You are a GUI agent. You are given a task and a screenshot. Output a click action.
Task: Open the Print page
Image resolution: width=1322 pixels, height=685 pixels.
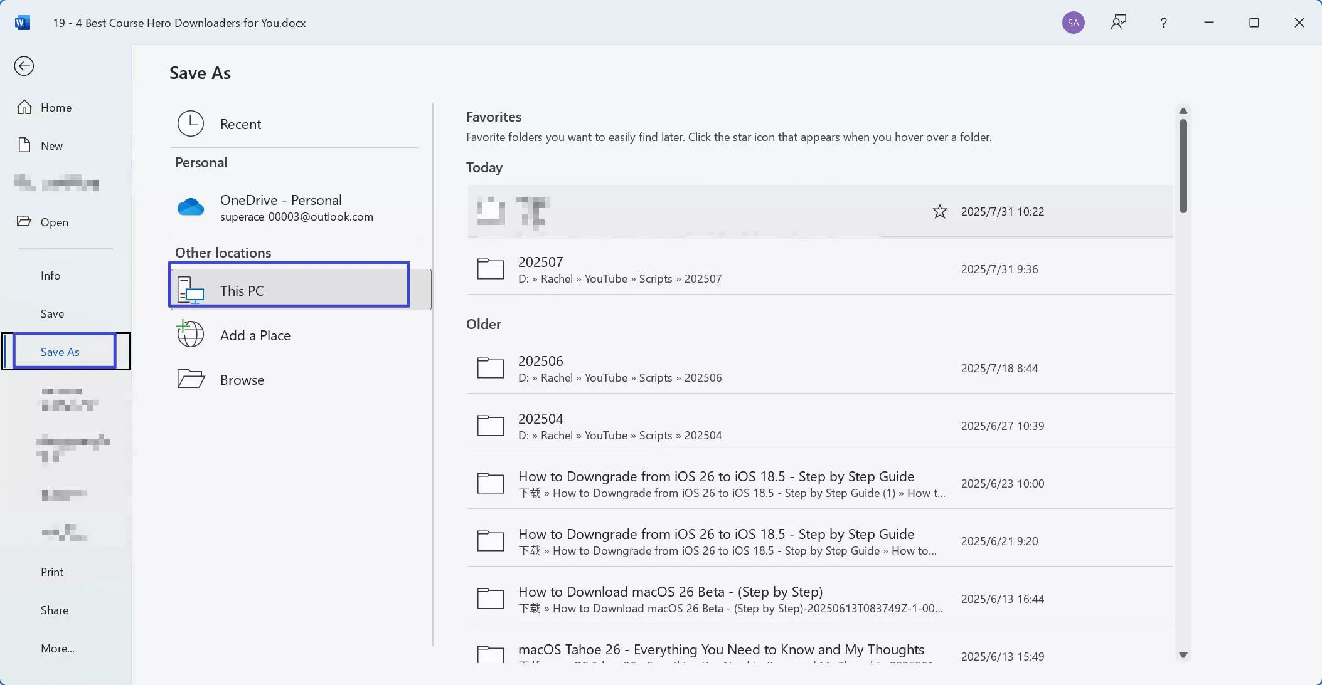(52, 572)
